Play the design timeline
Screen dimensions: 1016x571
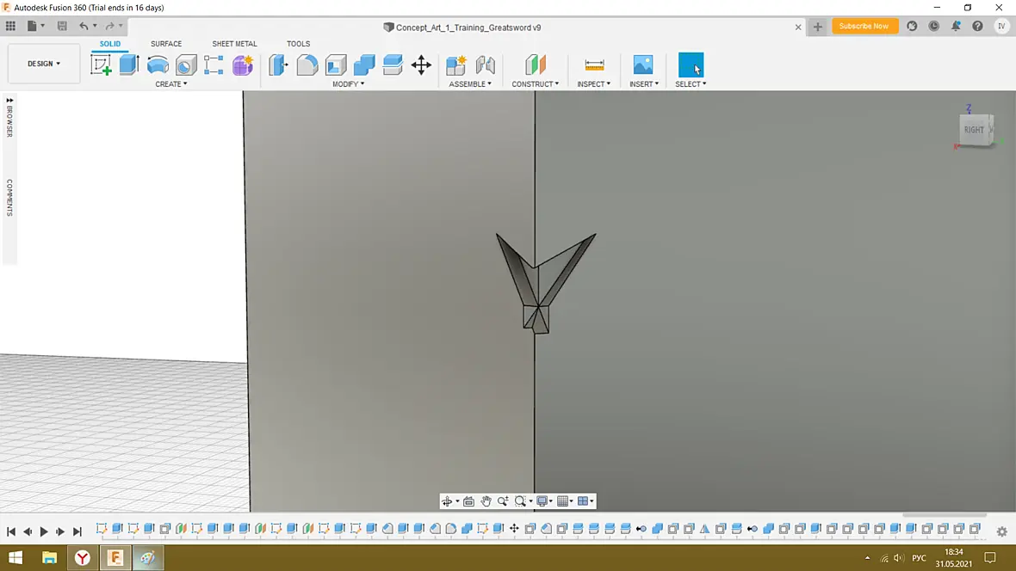coord(44,531)
